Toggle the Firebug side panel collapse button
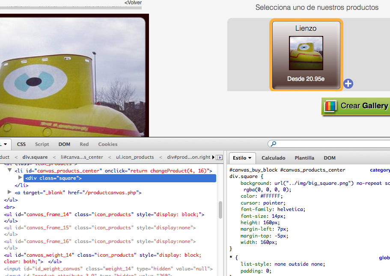This screenshot has height=276, width=390. (219, 157)
